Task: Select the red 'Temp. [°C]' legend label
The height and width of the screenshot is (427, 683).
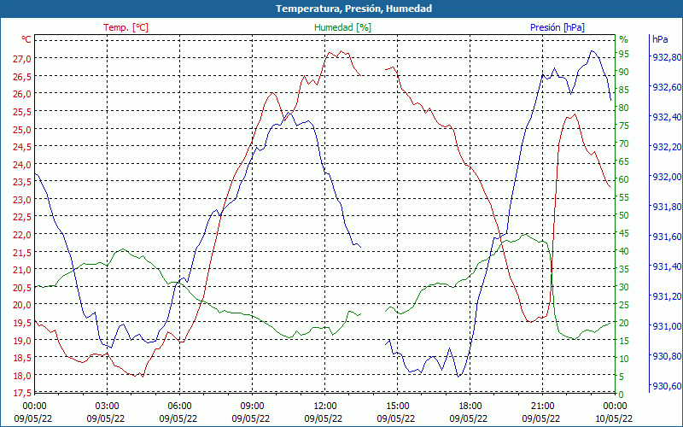Action: tap(126, 27)
